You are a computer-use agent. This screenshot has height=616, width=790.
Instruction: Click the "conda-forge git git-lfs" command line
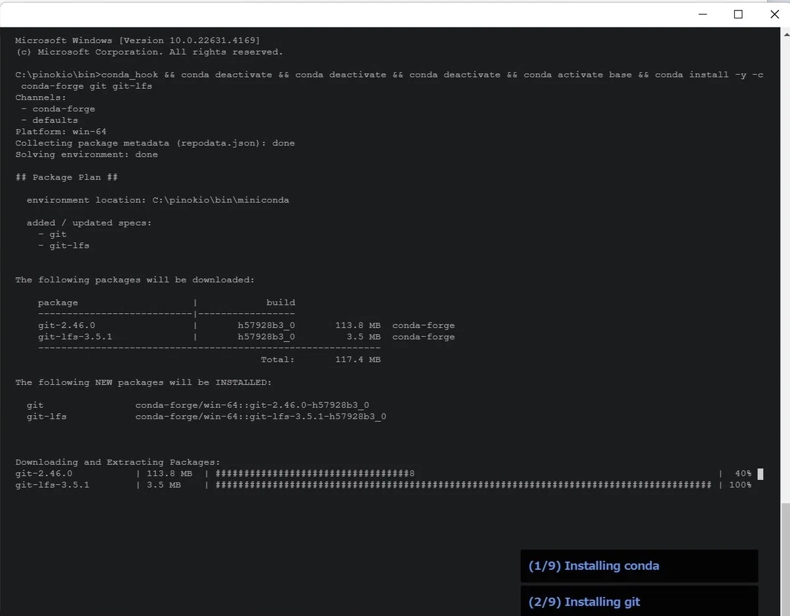click(86, 86)
